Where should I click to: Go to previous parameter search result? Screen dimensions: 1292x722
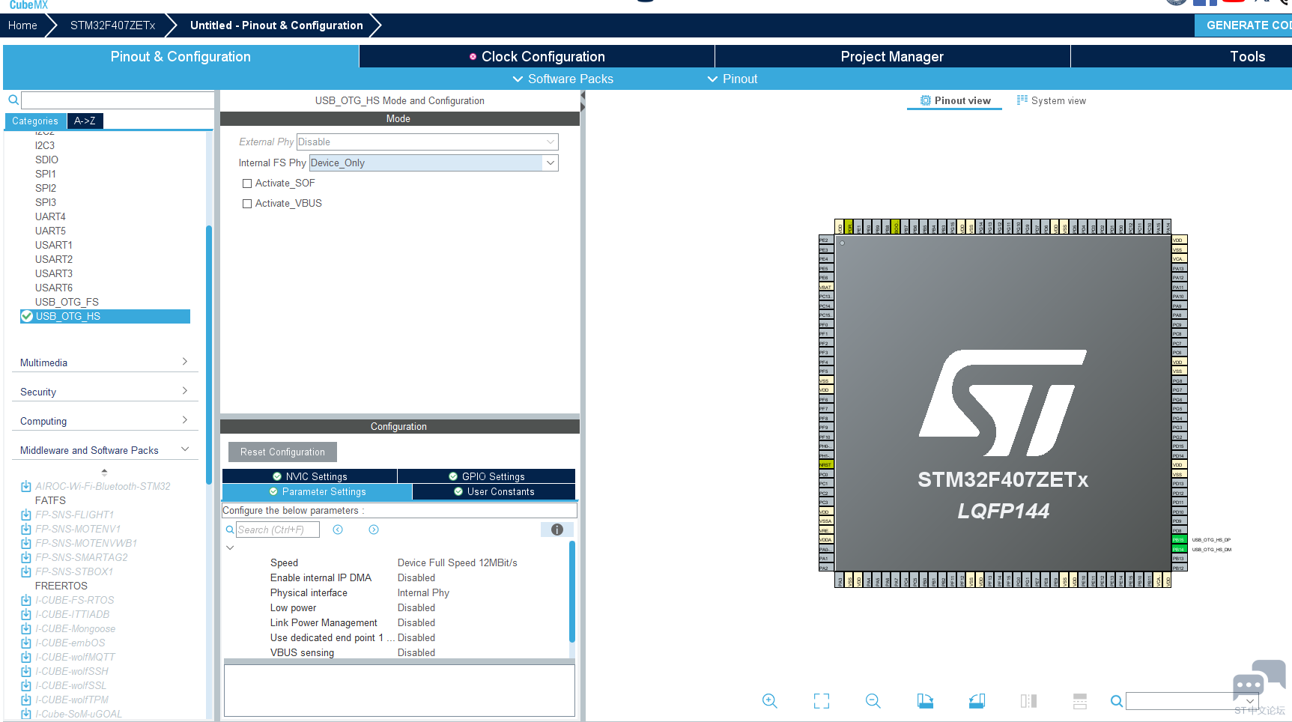click(x=338, y=530)
